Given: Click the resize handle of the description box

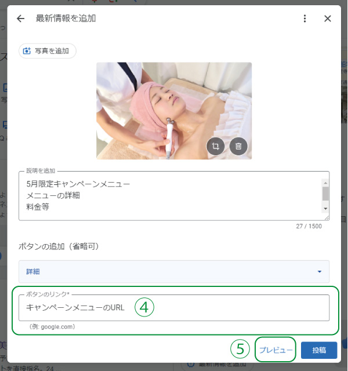Looking at the screenshot, I should click(x=327, y=218).
